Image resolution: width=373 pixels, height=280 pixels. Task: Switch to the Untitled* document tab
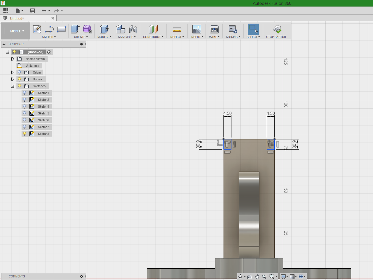[17, 18]
